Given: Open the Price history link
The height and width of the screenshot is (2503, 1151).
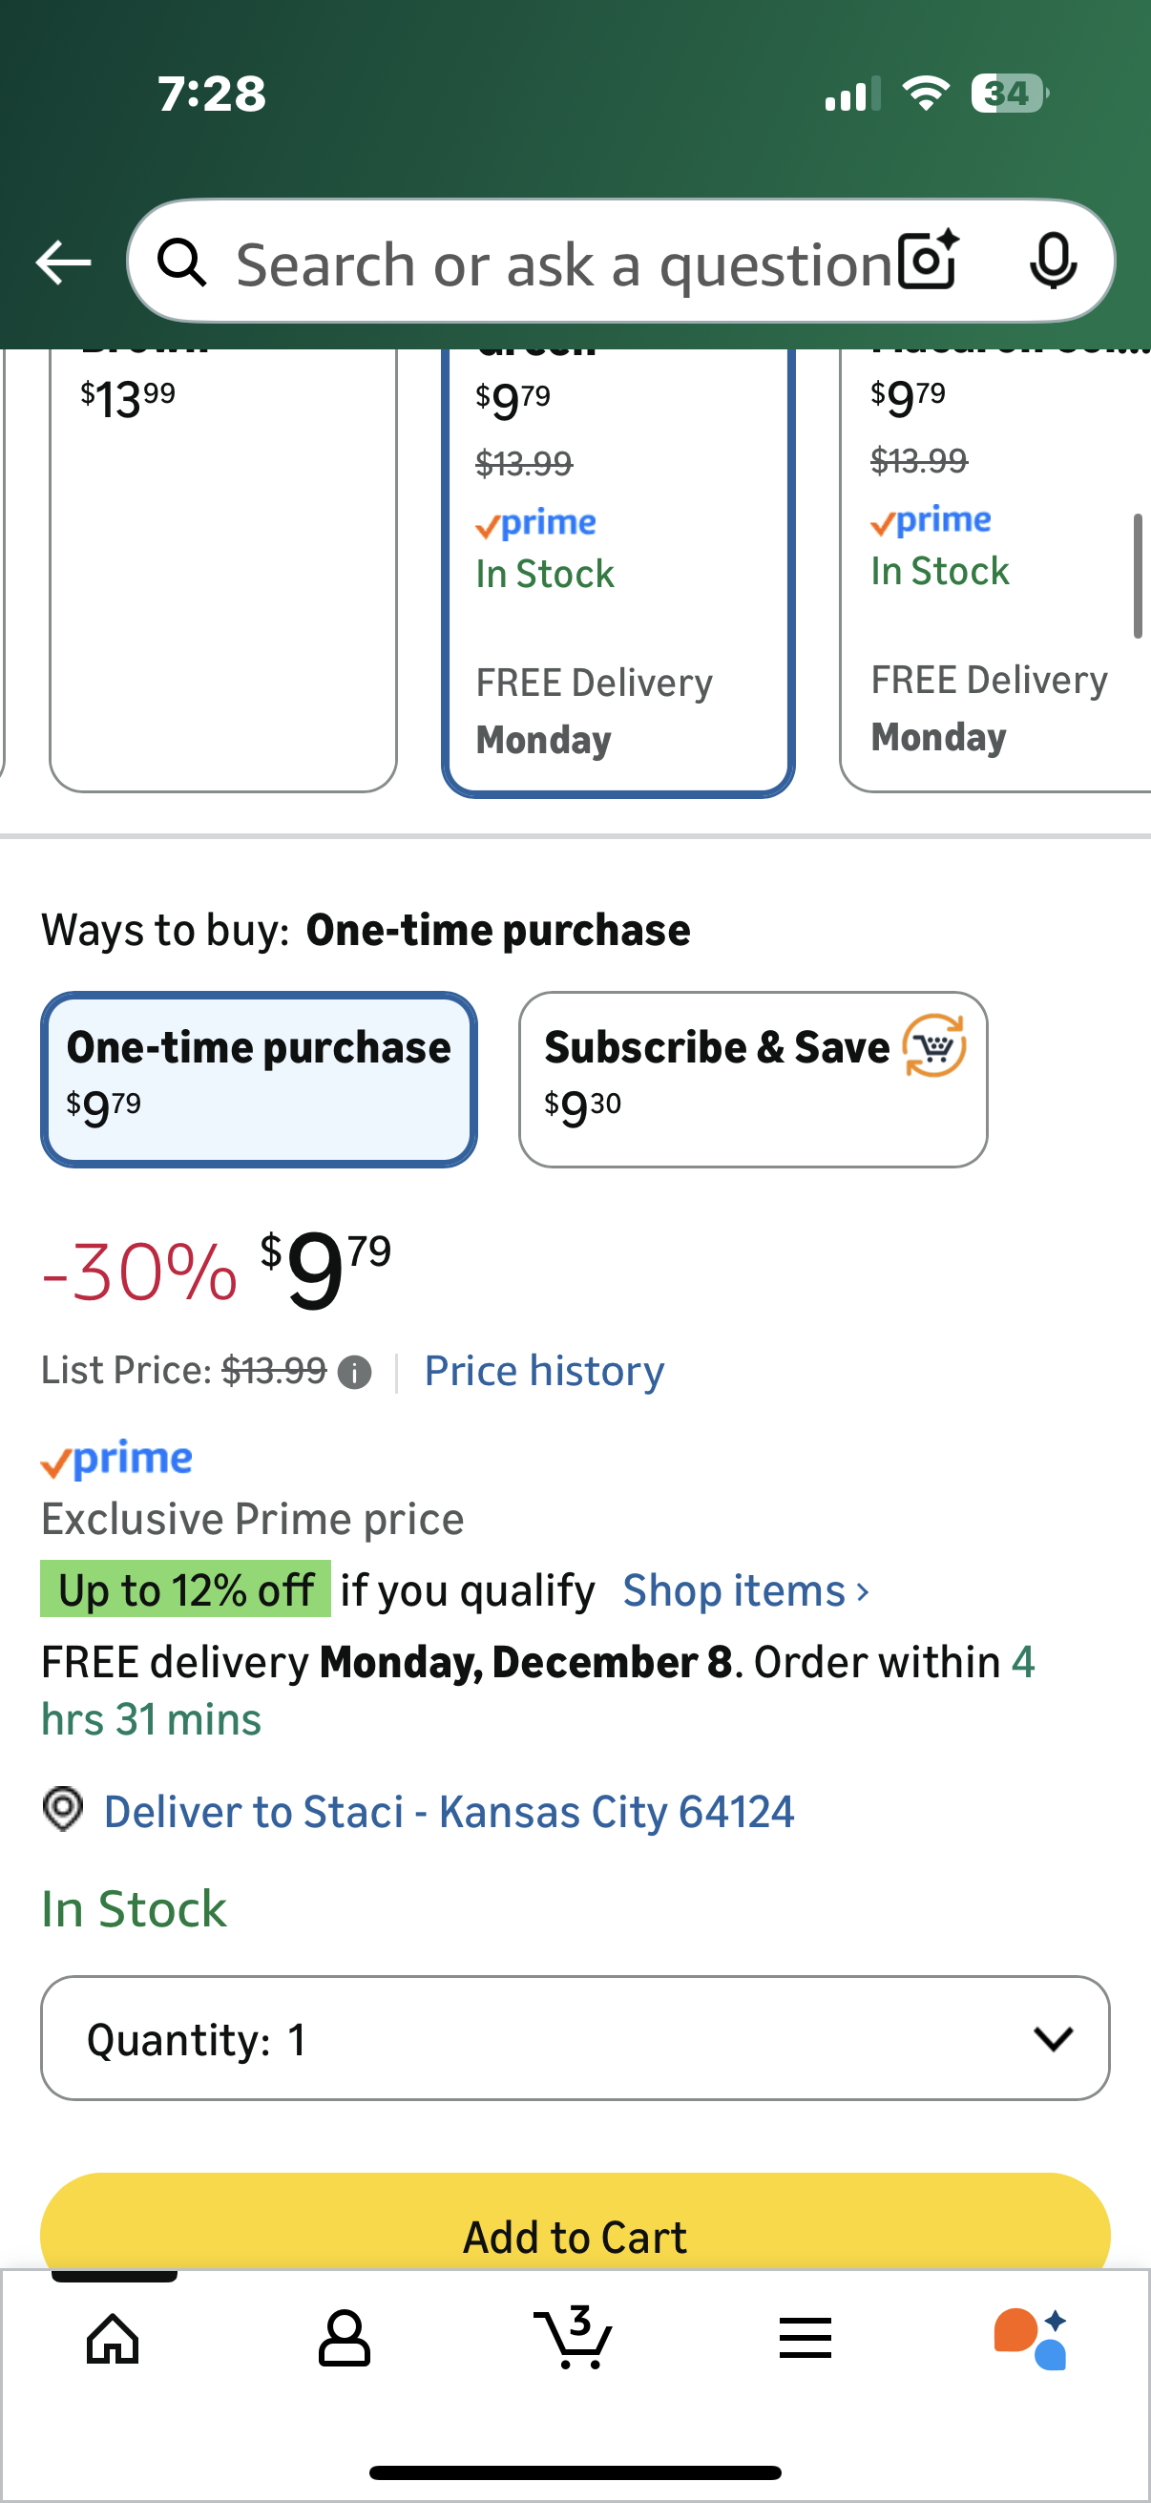Looking at the screenshot, I should (544, 1371).
